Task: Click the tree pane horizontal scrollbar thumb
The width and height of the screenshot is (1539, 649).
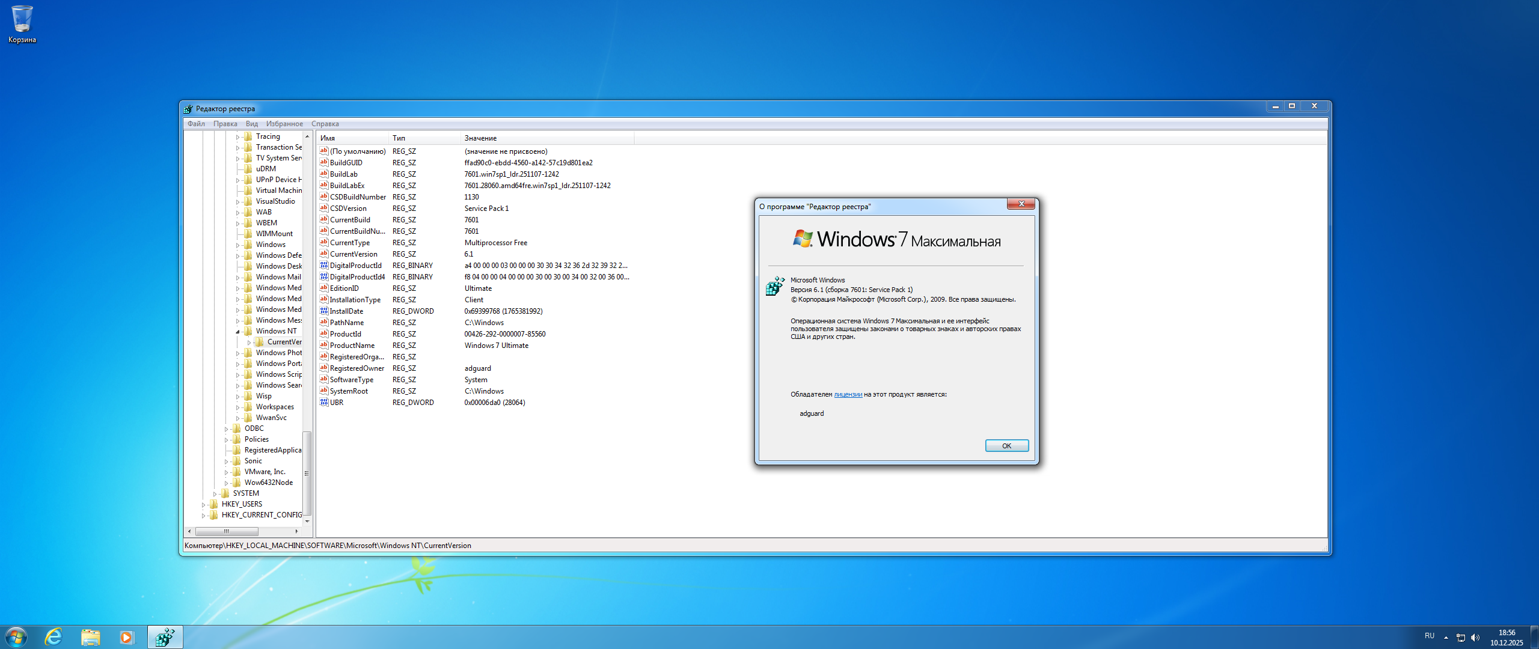Action: pyautogui.click(x=227, y=531)
